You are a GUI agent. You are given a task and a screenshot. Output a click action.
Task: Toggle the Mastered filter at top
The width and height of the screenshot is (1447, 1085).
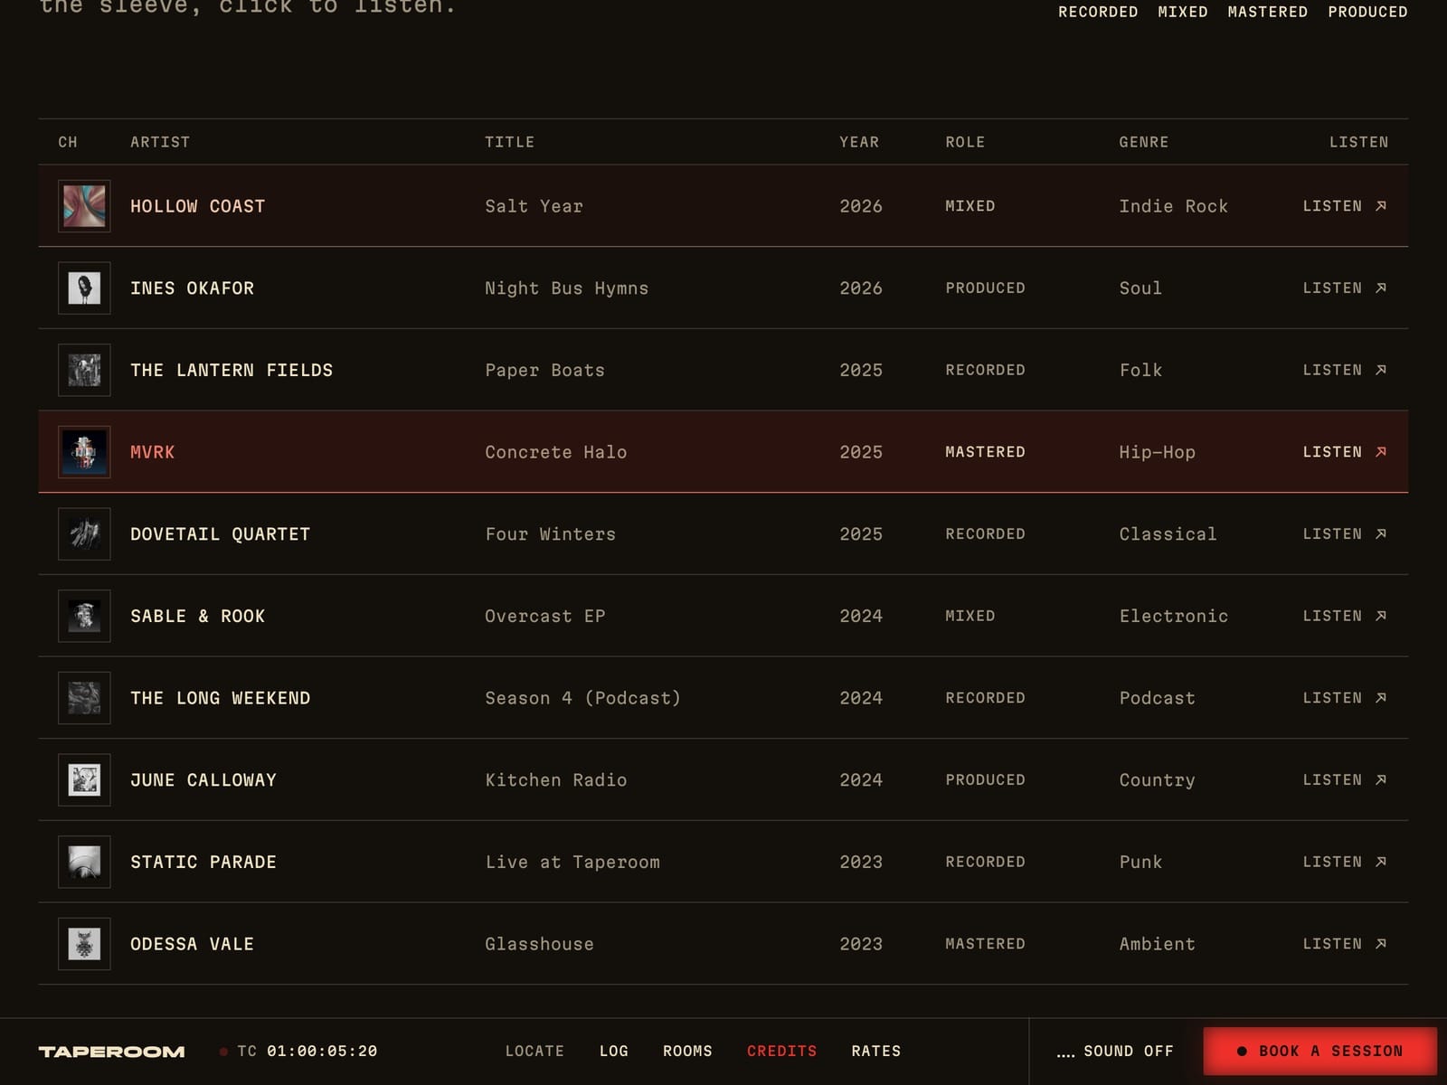(x=1267, y=12)
